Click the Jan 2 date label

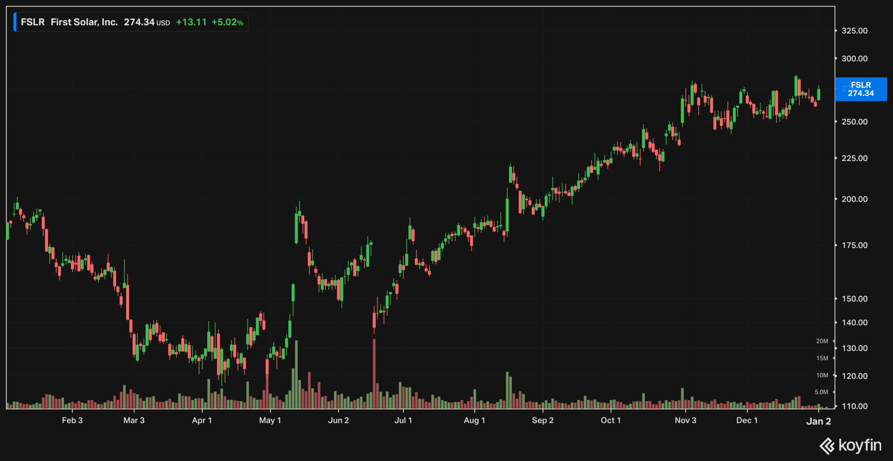819,421
